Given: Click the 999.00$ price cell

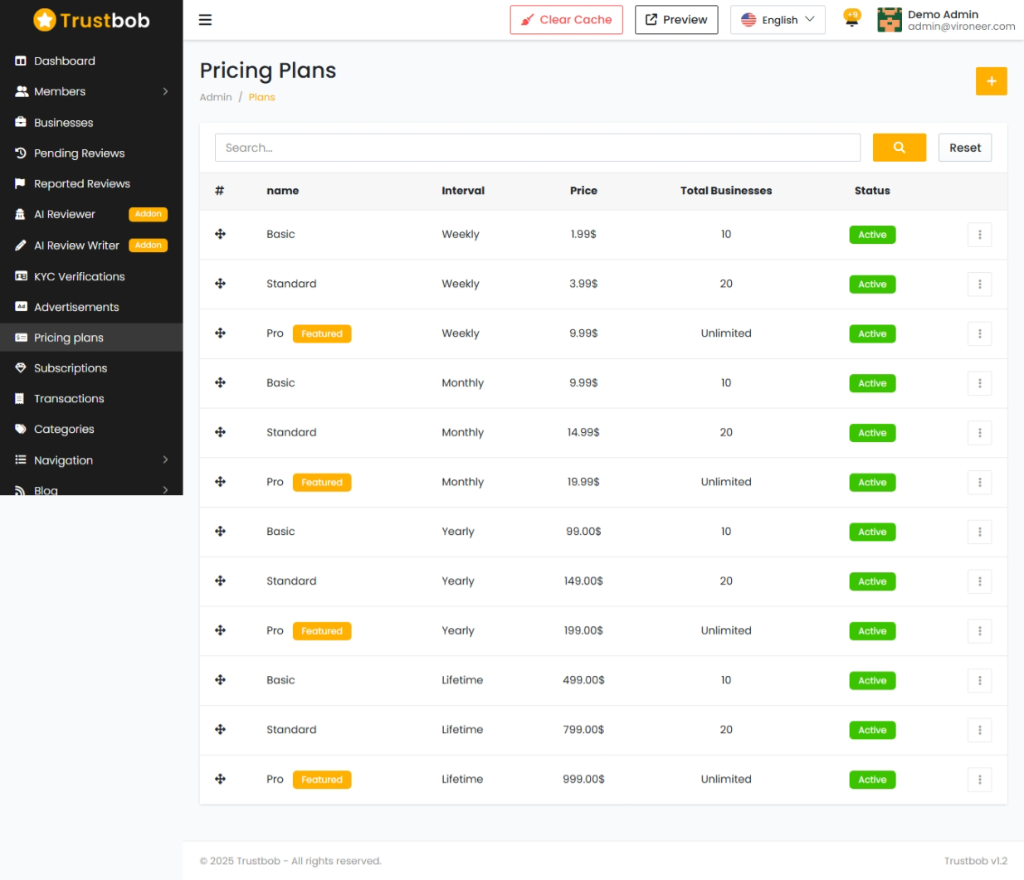Looking at the screenshot, I should coord(583,780).
